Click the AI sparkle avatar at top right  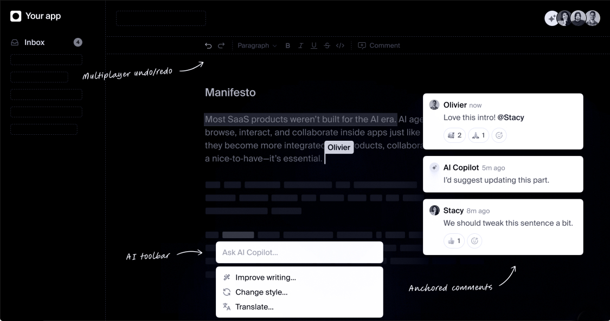552,18
